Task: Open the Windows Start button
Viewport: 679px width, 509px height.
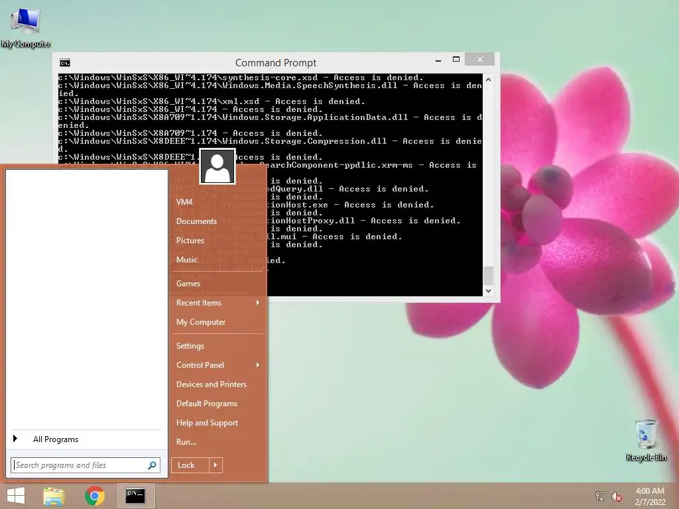Action: coord(16,496)
